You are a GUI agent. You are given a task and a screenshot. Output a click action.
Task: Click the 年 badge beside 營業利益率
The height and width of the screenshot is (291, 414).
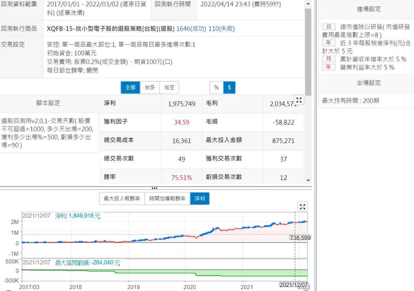point(328,67)
